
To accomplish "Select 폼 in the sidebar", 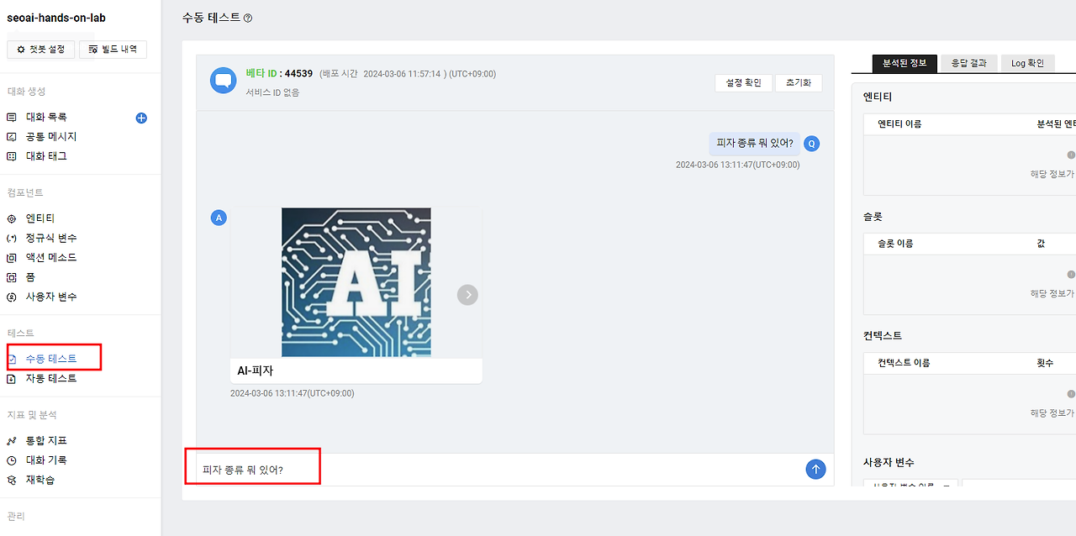I will tap(31, 277).
